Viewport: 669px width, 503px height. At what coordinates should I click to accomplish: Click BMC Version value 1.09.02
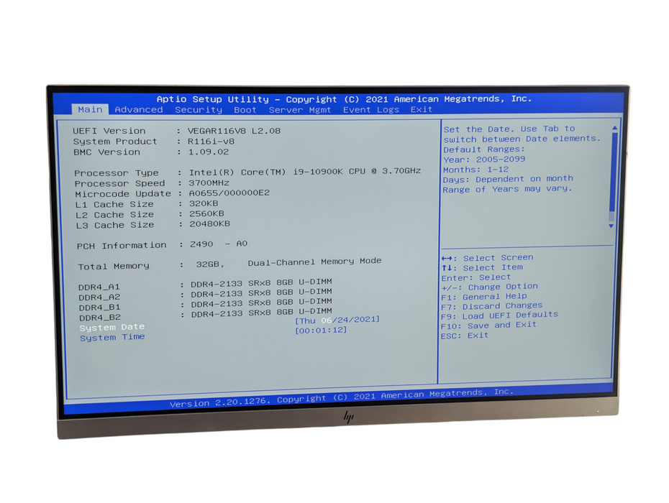[209, 152]
